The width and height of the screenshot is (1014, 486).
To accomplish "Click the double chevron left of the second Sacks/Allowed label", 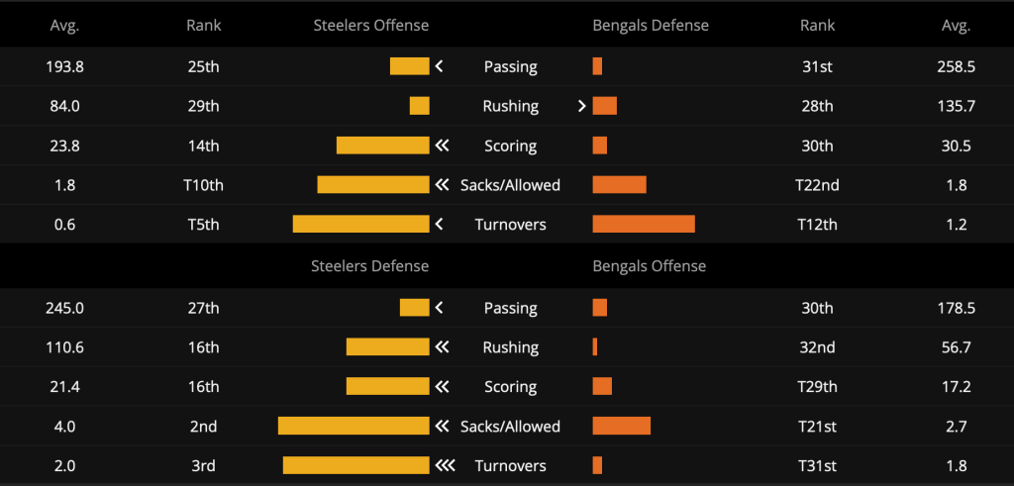I will (x=442, y=426).
